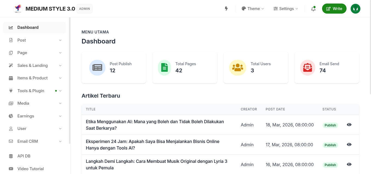The height and width of the screenshot is (174, 371).
Task: Open the API DB menu item
Action: pos(35,156)
